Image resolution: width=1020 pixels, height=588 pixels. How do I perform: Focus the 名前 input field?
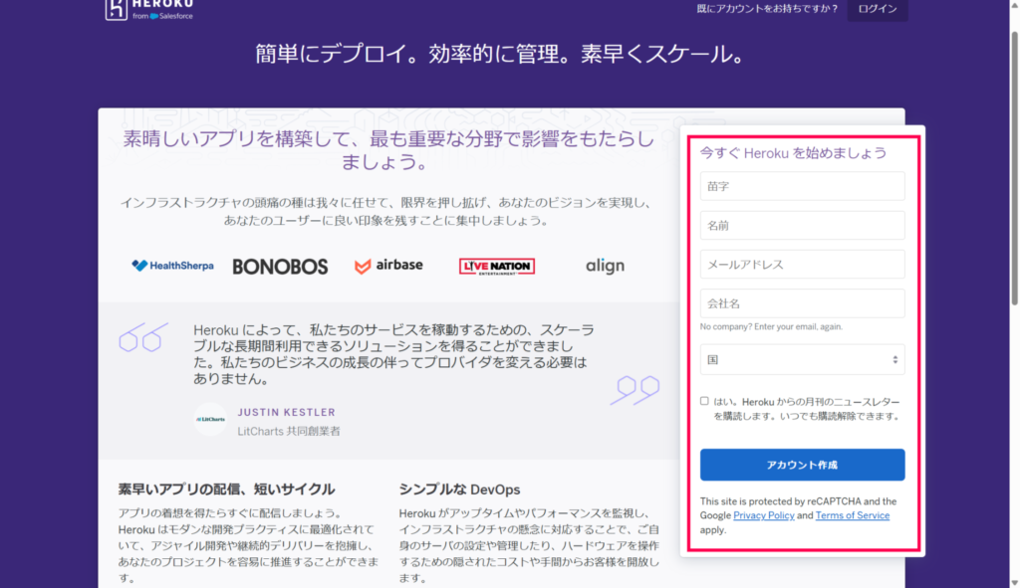pyautogui.click(x=802, y=226)
